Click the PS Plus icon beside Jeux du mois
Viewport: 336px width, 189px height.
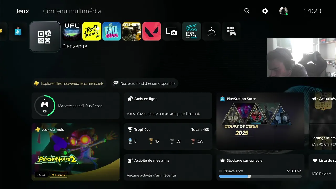click(x=38, y=129)
